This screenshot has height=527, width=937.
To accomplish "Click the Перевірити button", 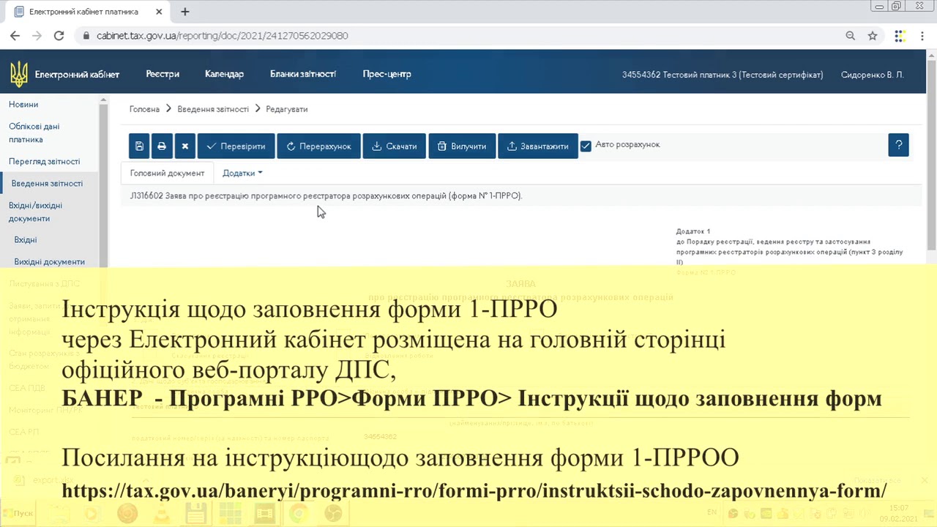I will point(236,146).
